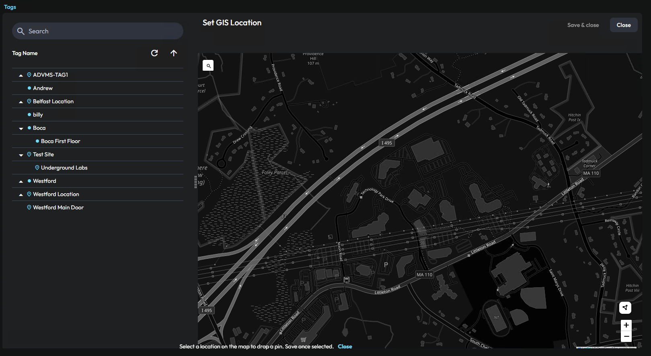This screenshot has width=651, height=356.
Task: Click the Drew Crossing road label
Action: point(242,135)
